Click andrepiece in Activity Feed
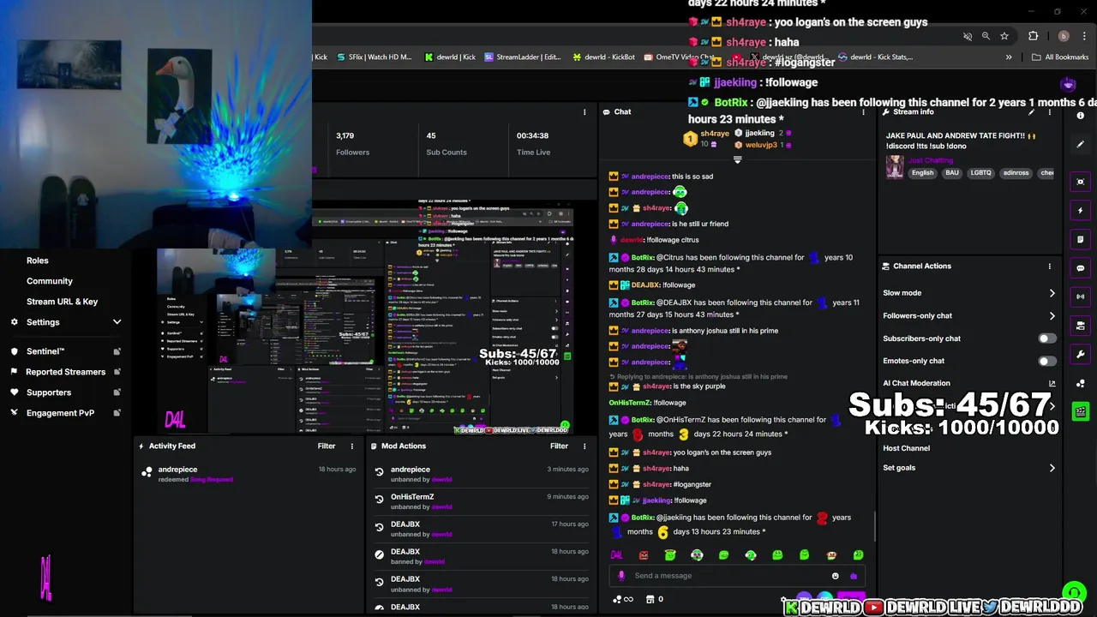This screenshot has height=617, width=1097. 177,470
